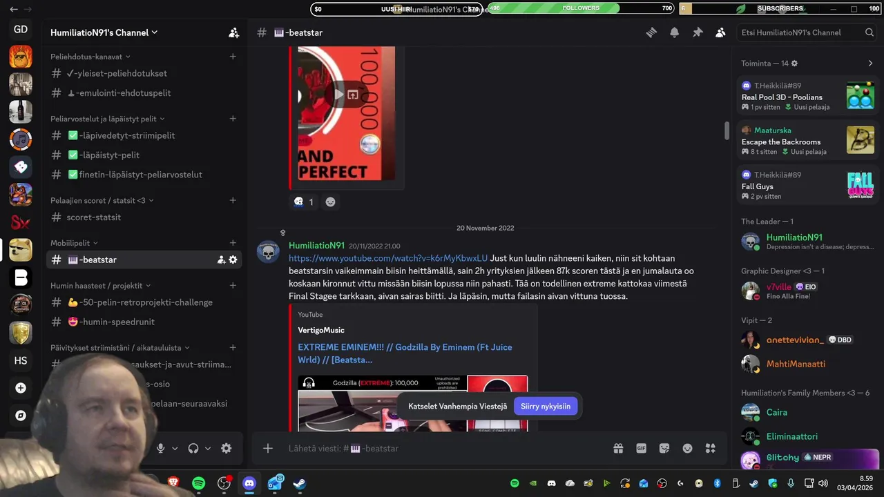Add a reaction next to the ghost emoji
This screenshot has width=884, height=497.
[x=330, y=202]
